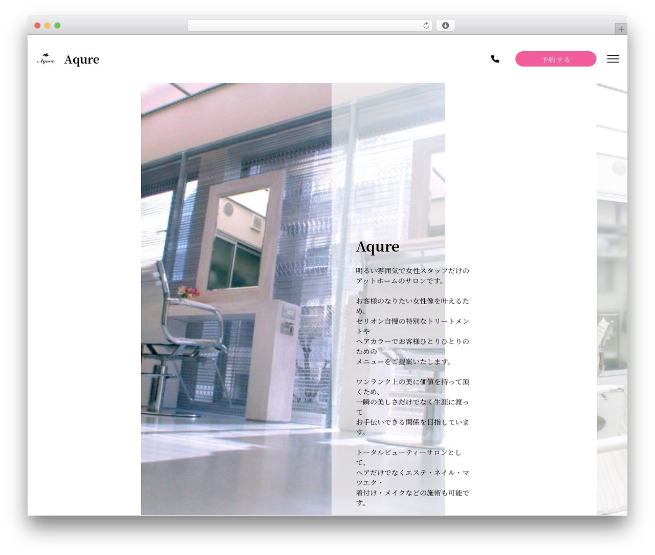Select the Aqure heading in overlay text
The image size is (655, 555).
pos(378,247)
